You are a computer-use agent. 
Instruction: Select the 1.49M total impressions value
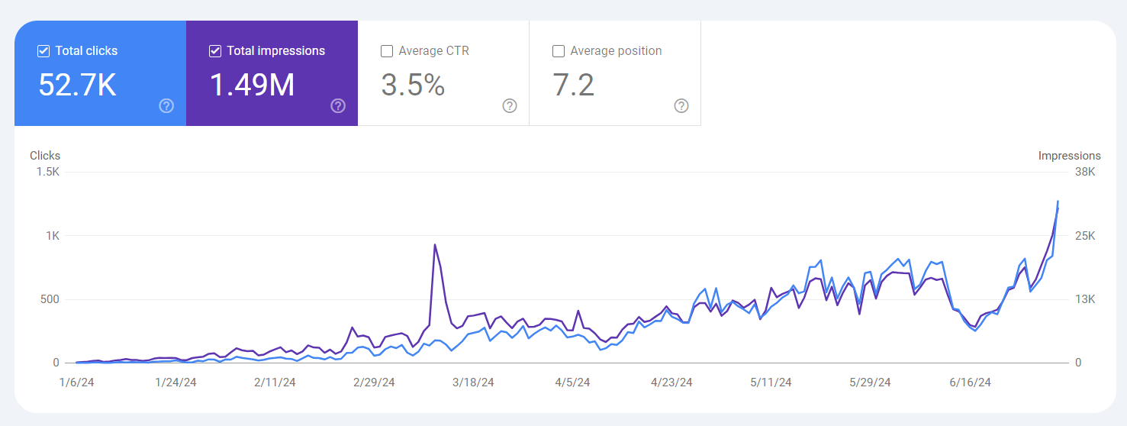(x=252, y=85)
